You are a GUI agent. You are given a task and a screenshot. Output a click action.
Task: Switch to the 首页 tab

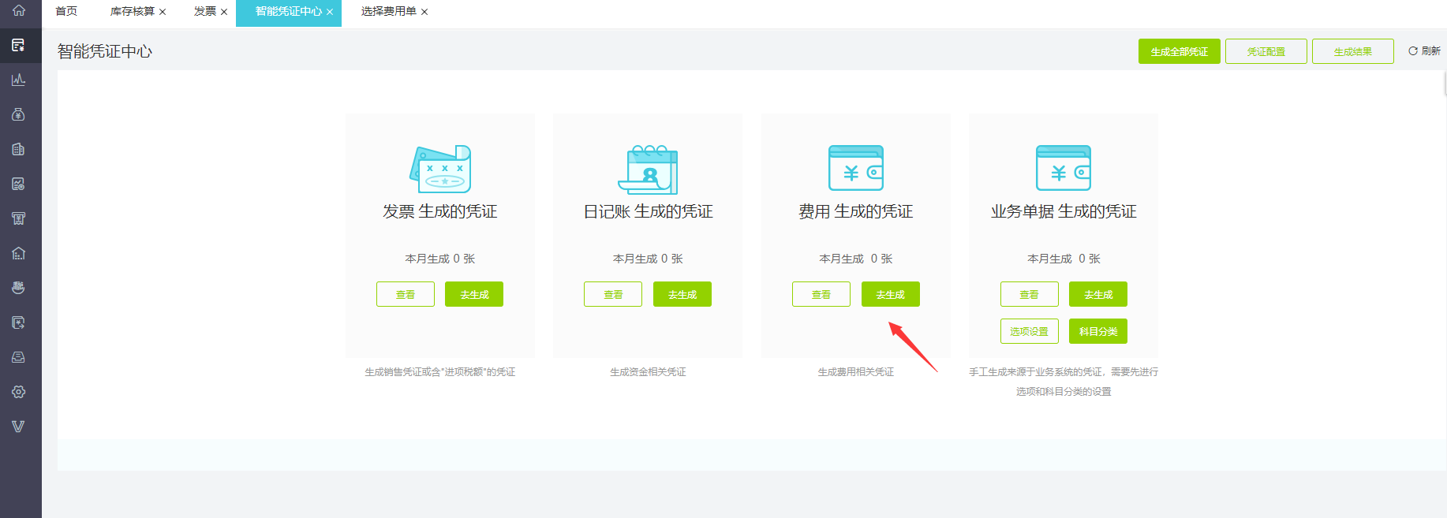[66, 11]
